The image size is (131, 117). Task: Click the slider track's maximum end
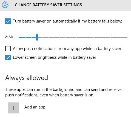[127, 37]
